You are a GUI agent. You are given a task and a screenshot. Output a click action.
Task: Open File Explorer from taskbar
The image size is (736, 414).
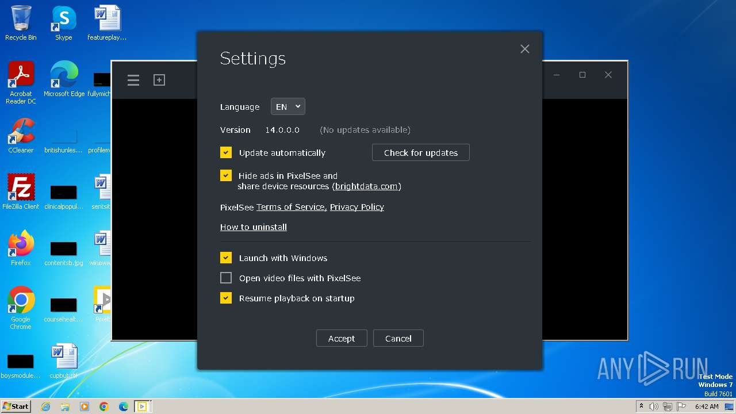(x=65, y=407)
